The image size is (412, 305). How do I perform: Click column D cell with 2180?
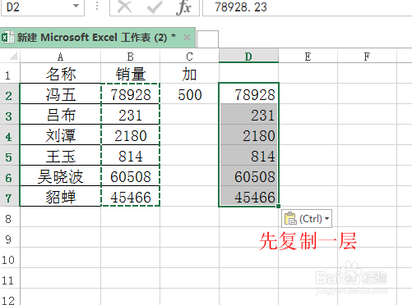coord(248,134)
